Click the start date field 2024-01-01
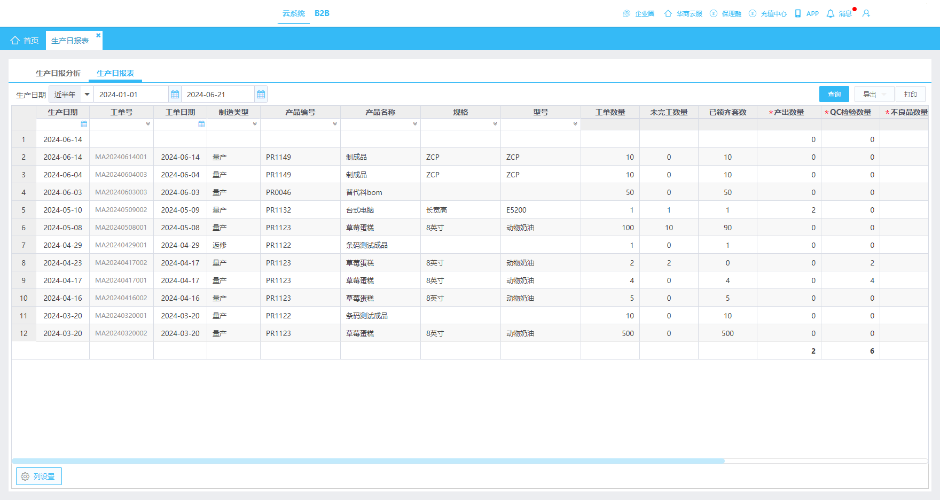This screenshot has height=500, width=940. coord(131,95)
